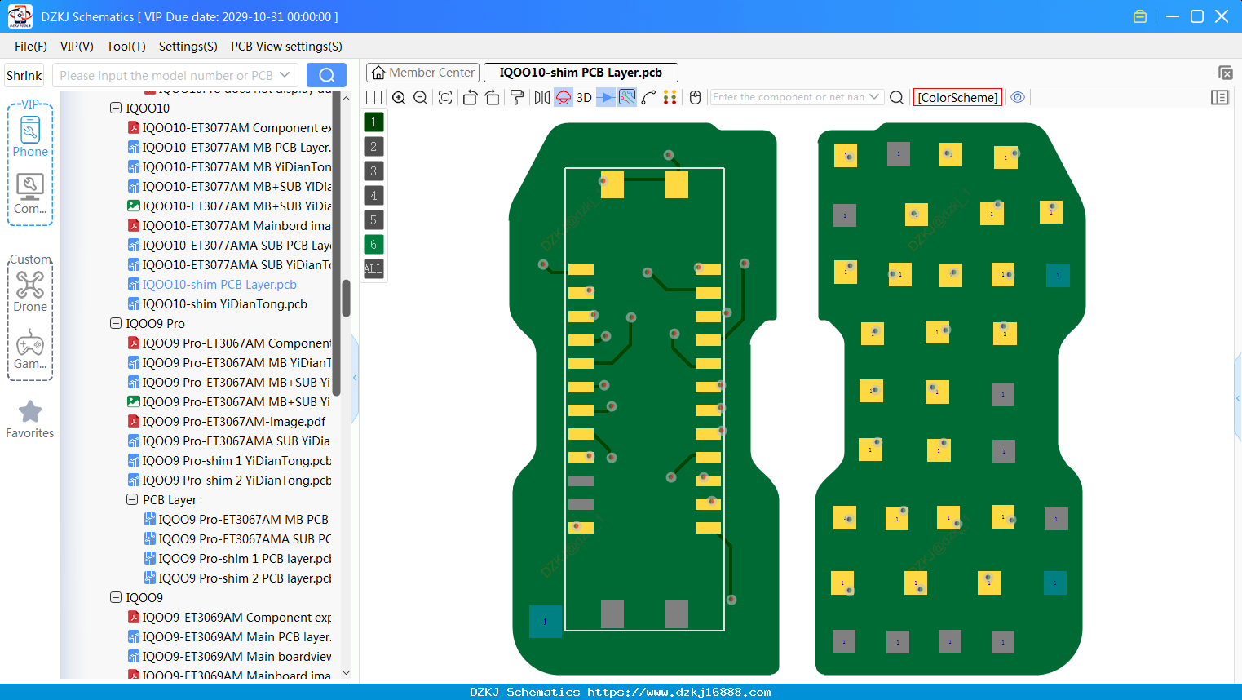
Task: Open the right side panel icon
Action: click(1220, 97)
